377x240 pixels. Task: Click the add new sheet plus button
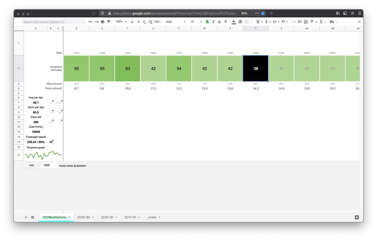(26, 217)
